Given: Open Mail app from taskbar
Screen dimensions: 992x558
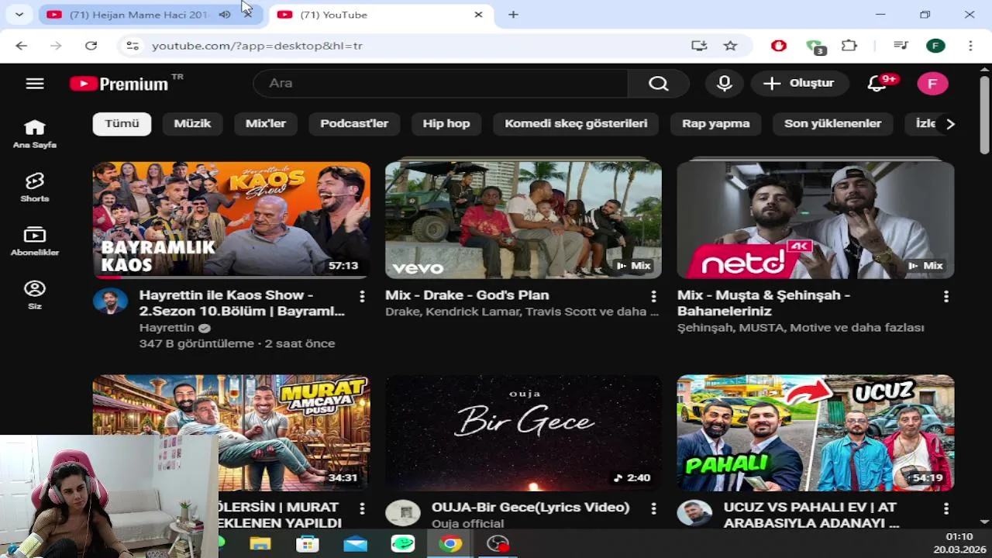Looking at the screenshot, I should tap(355, 544).
